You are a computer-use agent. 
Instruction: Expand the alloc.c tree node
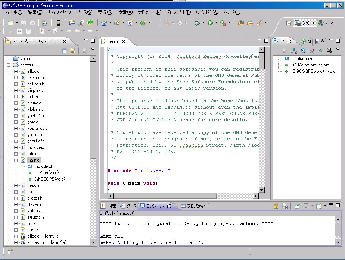[x=16, y=71]
